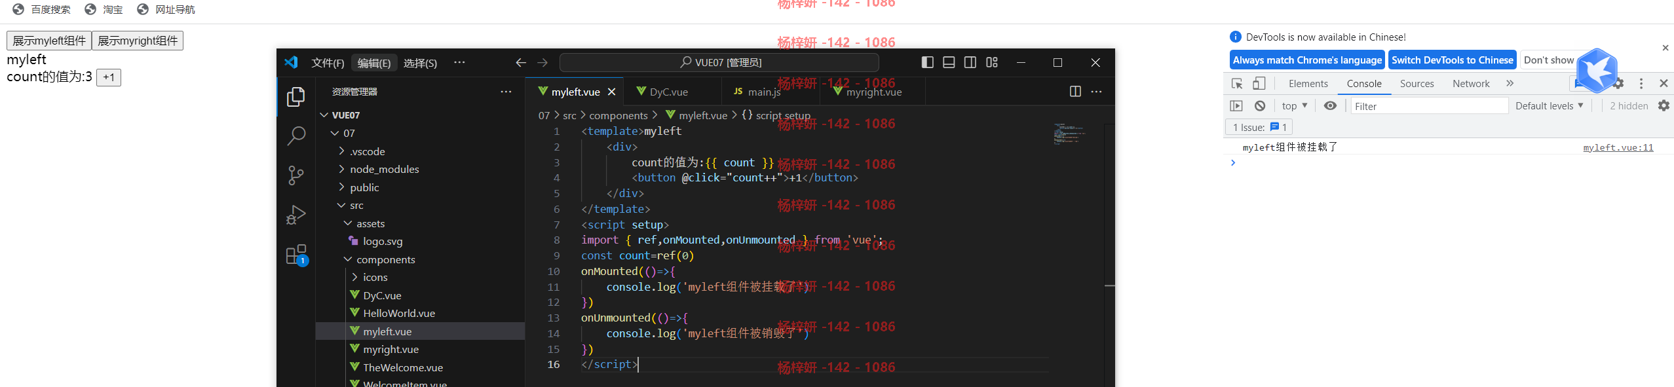
Task: Open editor More Actions ellipsis
Action: [1096, 92]
